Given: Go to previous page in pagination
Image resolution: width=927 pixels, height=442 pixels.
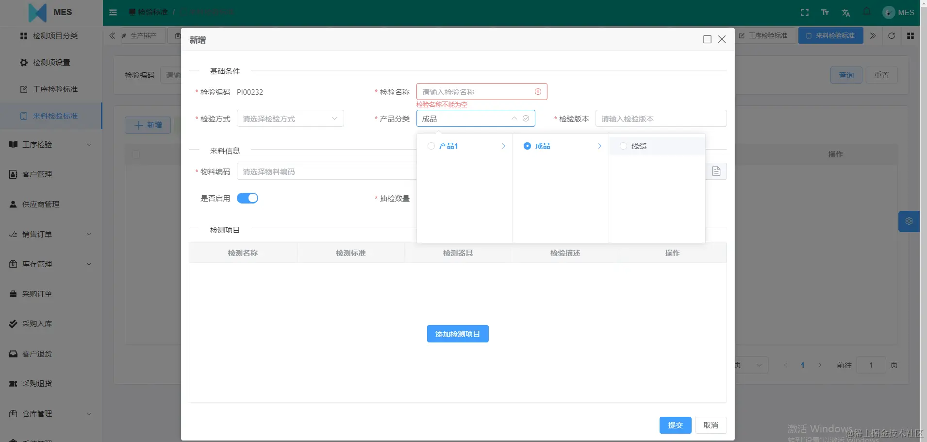Looking at the screenshot, I should (786, 365).
